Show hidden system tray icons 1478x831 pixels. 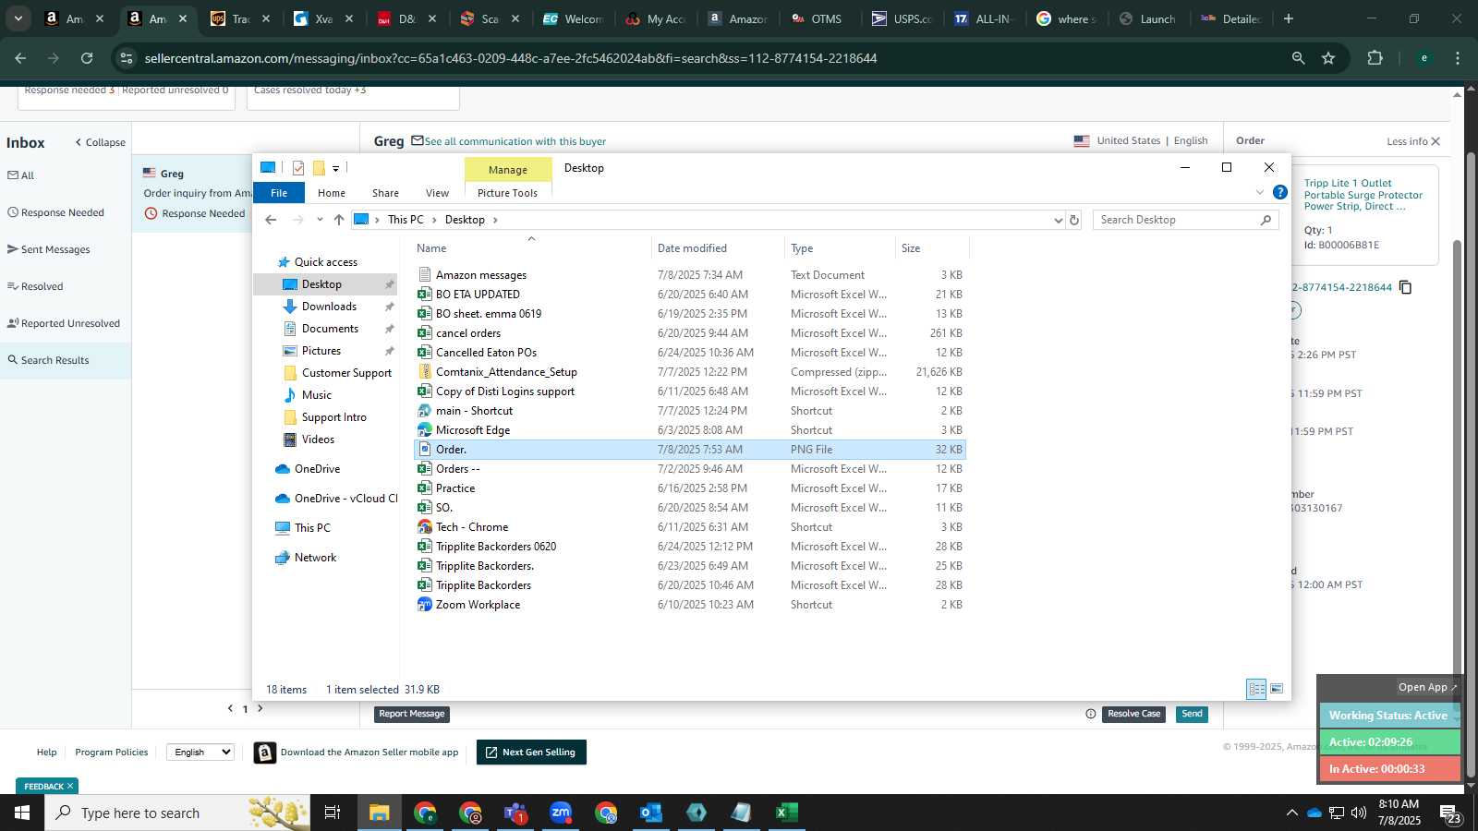coord(1291,813)
